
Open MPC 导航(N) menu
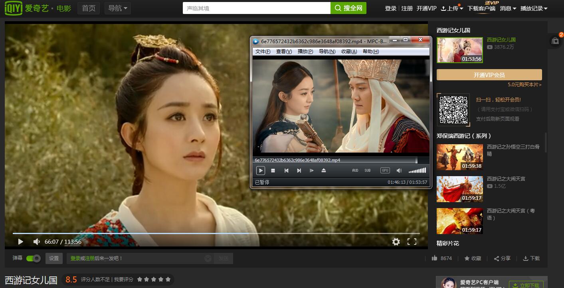[327, 52]
